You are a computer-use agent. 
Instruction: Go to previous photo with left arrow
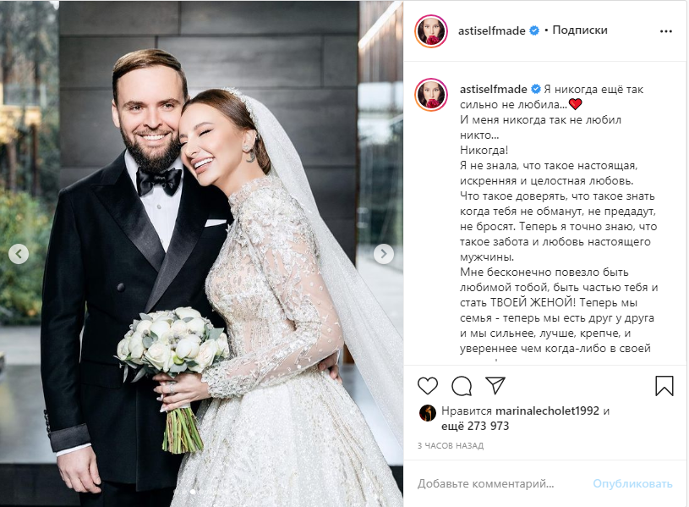[x=19, y=254]
